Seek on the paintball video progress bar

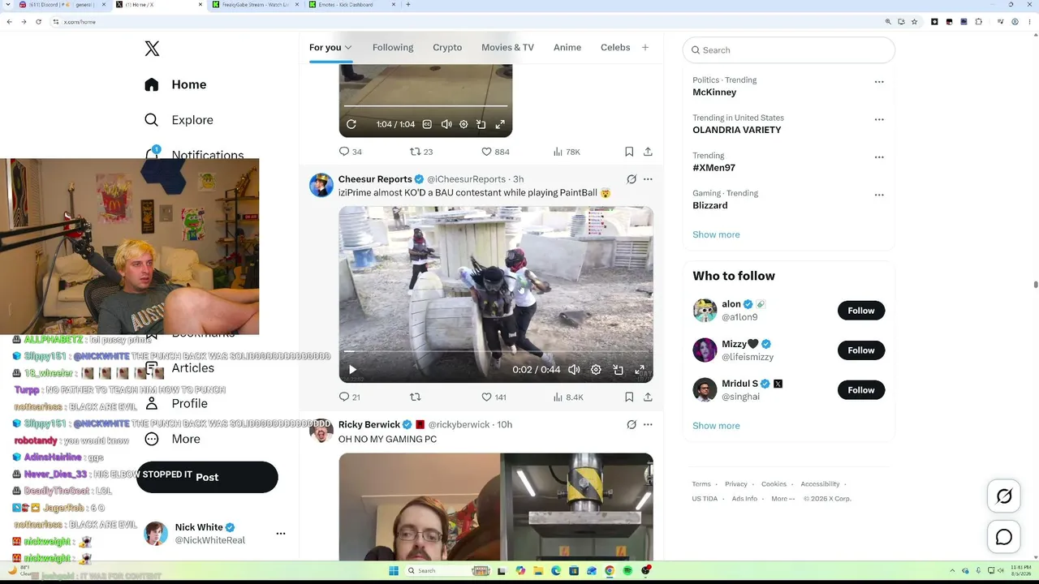496,351
